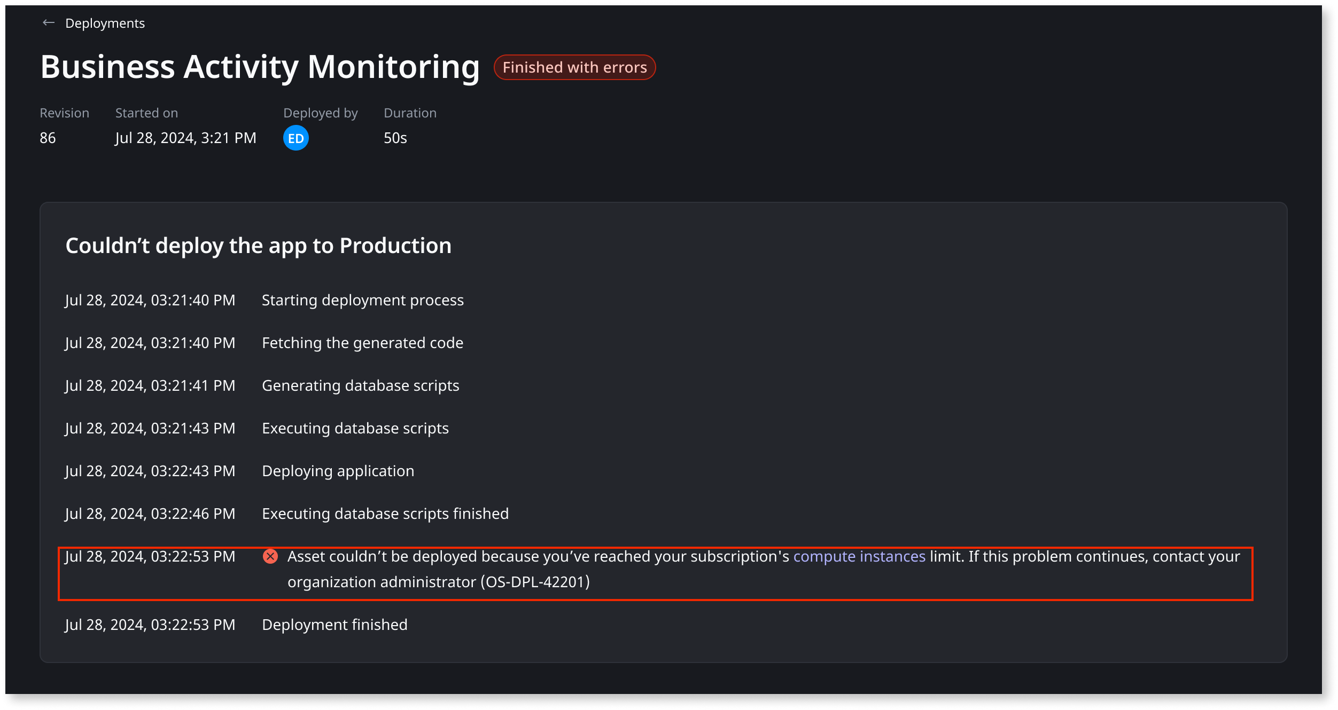Expand the Generating database scripts step
This screenshot has height=710, width=1338.
point(360,385)
